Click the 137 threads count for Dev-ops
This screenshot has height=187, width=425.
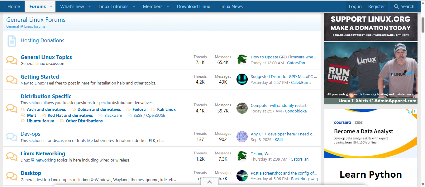pyautogui.click(x=200, y=139)
